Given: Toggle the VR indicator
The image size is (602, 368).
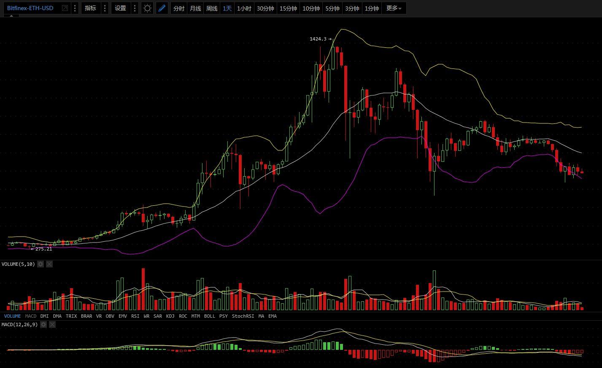Looking at the screenshot, I should 99,316.
